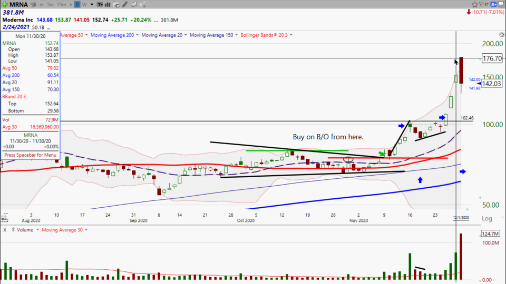506x284 pixels.
Task: Click the note tag icon
Action: click(x=133, y=5)
